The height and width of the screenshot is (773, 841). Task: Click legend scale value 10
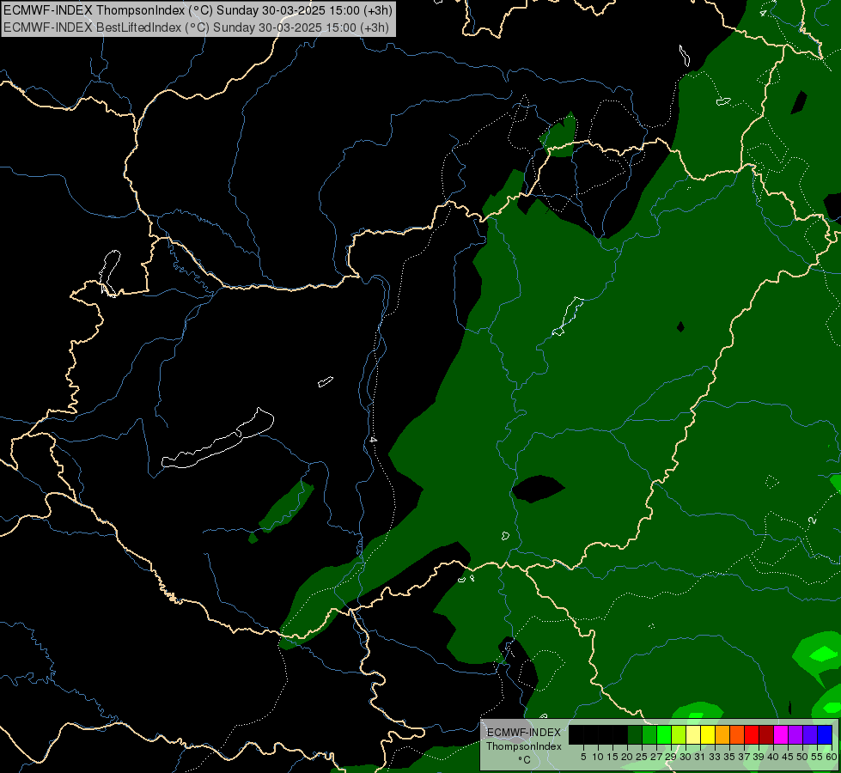click(x=598, y=757)
